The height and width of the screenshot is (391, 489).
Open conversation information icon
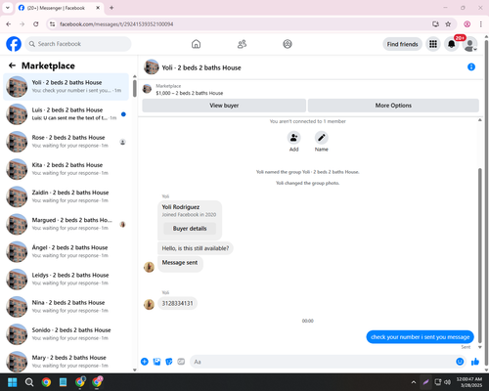(471, 66)
